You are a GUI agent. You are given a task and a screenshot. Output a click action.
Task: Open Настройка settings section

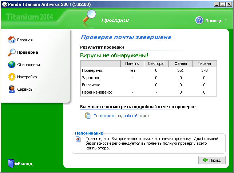tap(27, 77)
